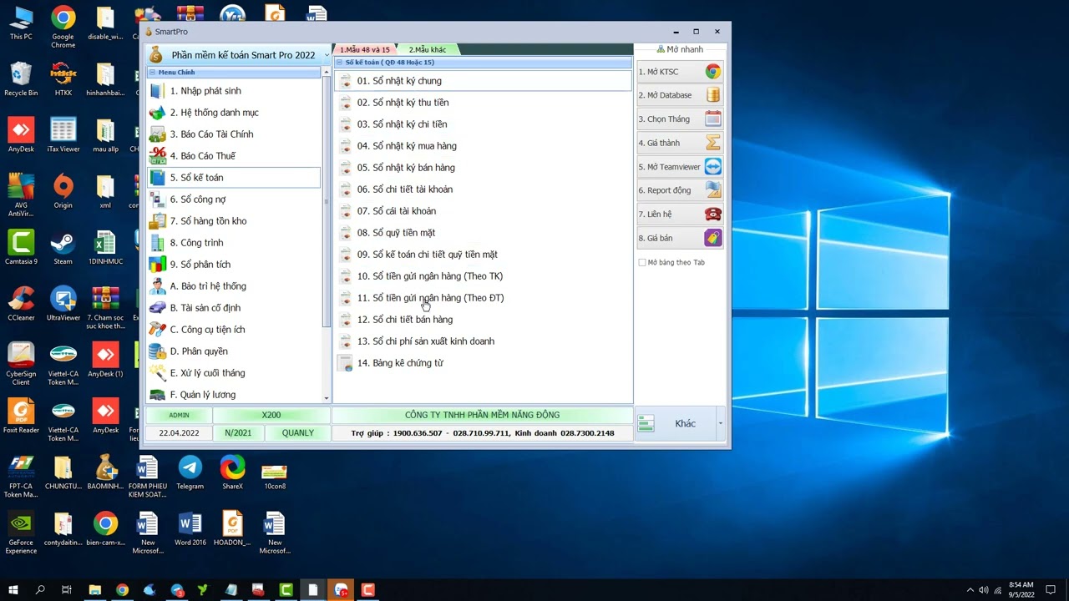The height and width of the screenshot is (601, 1069).
Task: Click the 6. Report động button
Action: pyautogui.click(x=680, y=190)
